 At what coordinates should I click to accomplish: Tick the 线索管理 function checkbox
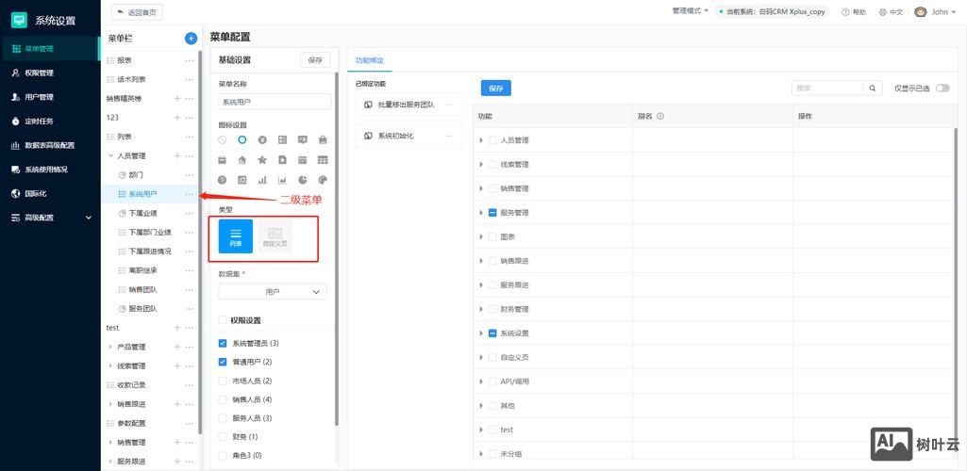492,165
